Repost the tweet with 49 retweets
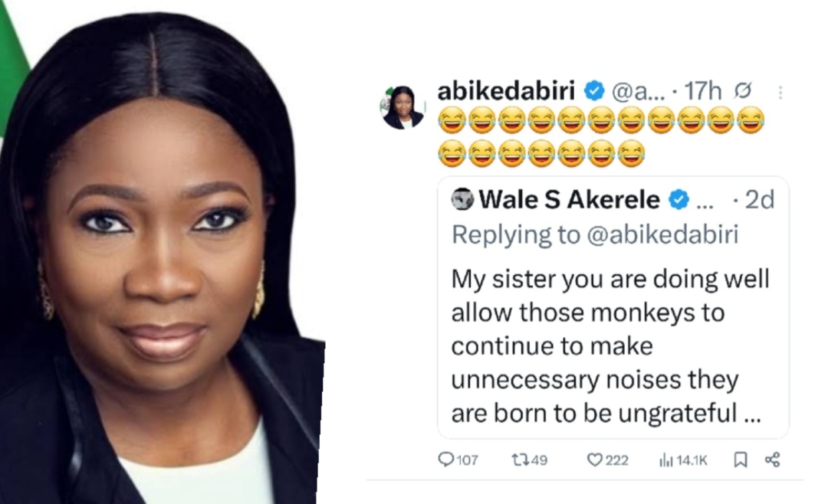 point(521,460)
